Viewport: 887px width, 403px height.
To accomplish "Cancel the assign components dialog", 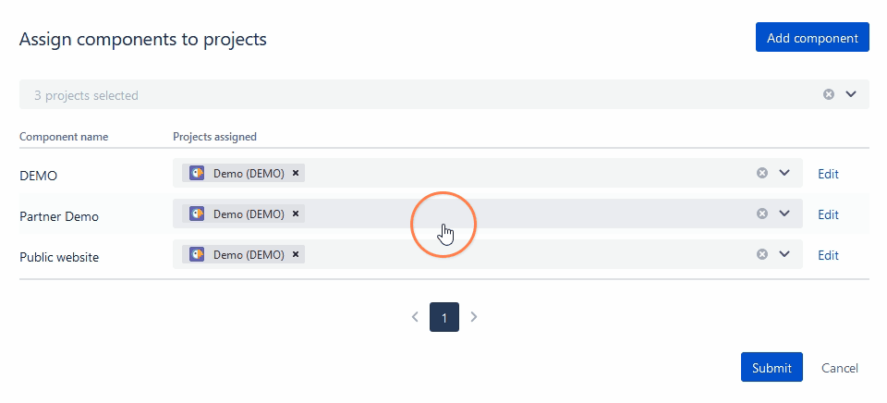I will pyautogui.click(x=840, y=368).
